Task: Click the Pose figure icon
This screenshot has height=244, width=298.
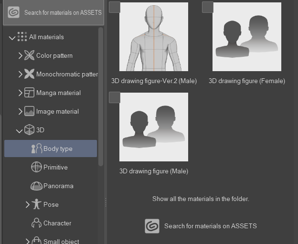Action: click(36, 204)
